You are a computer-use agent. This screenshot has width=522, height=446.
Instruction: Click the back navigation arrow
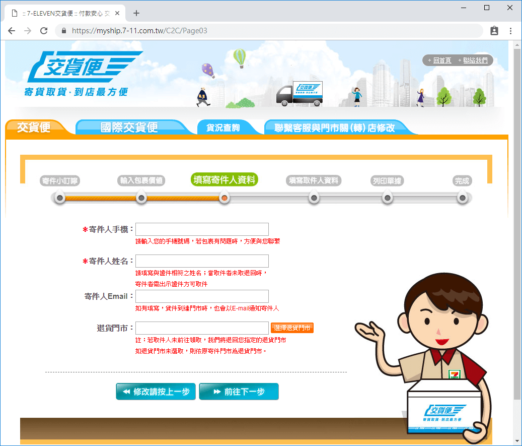tap(12, 31)
